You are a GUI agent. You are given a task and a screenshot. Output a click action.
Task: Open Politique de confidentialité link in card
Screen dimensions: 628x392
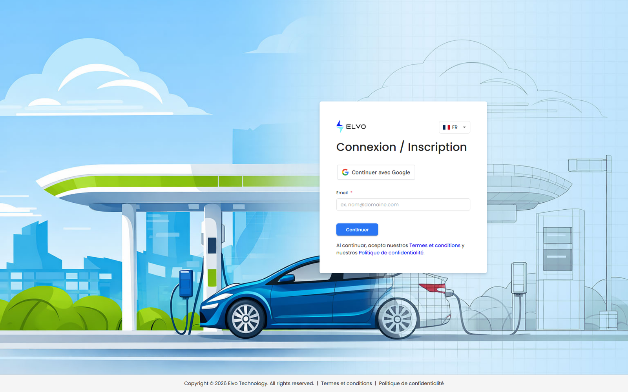tap(391, 253)
